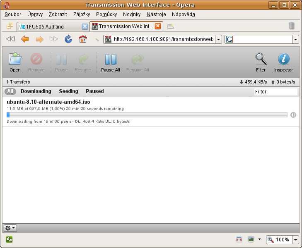Click the Filter text field

point(276,92)
